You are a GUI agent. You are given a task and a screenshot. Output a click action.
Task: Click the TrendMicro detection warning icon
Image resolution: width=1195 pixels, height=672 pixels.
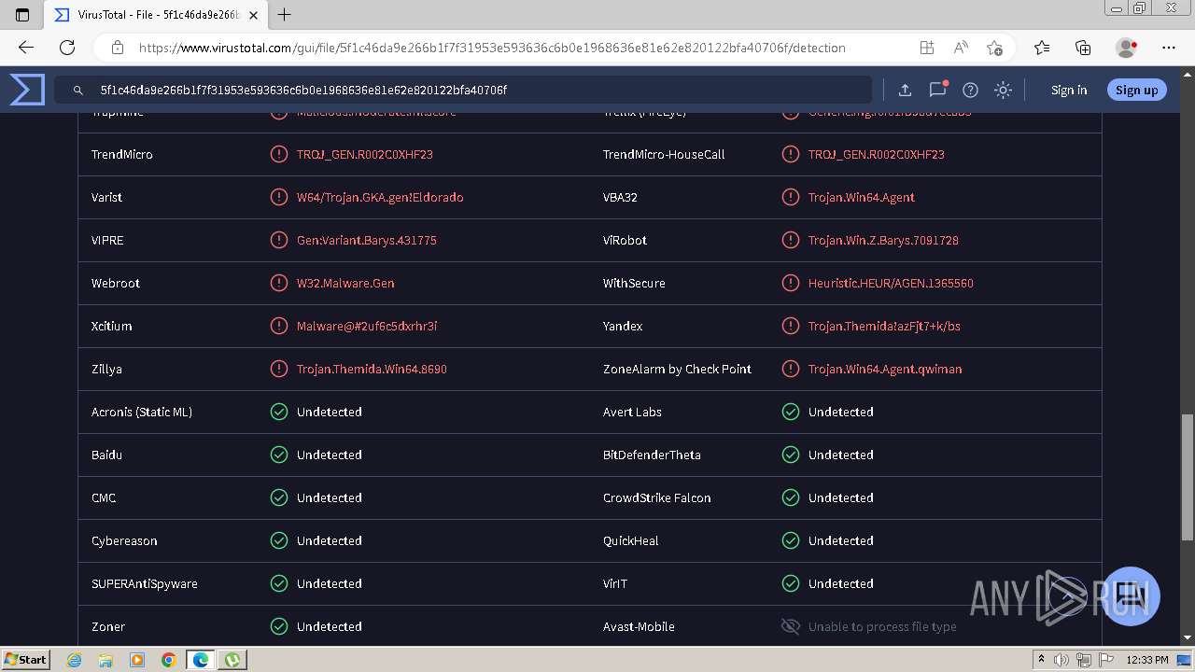pos(279,154)
